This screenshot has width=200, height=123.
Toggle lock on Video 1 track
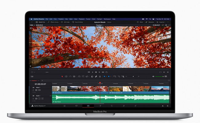click(x=33, y=90)
